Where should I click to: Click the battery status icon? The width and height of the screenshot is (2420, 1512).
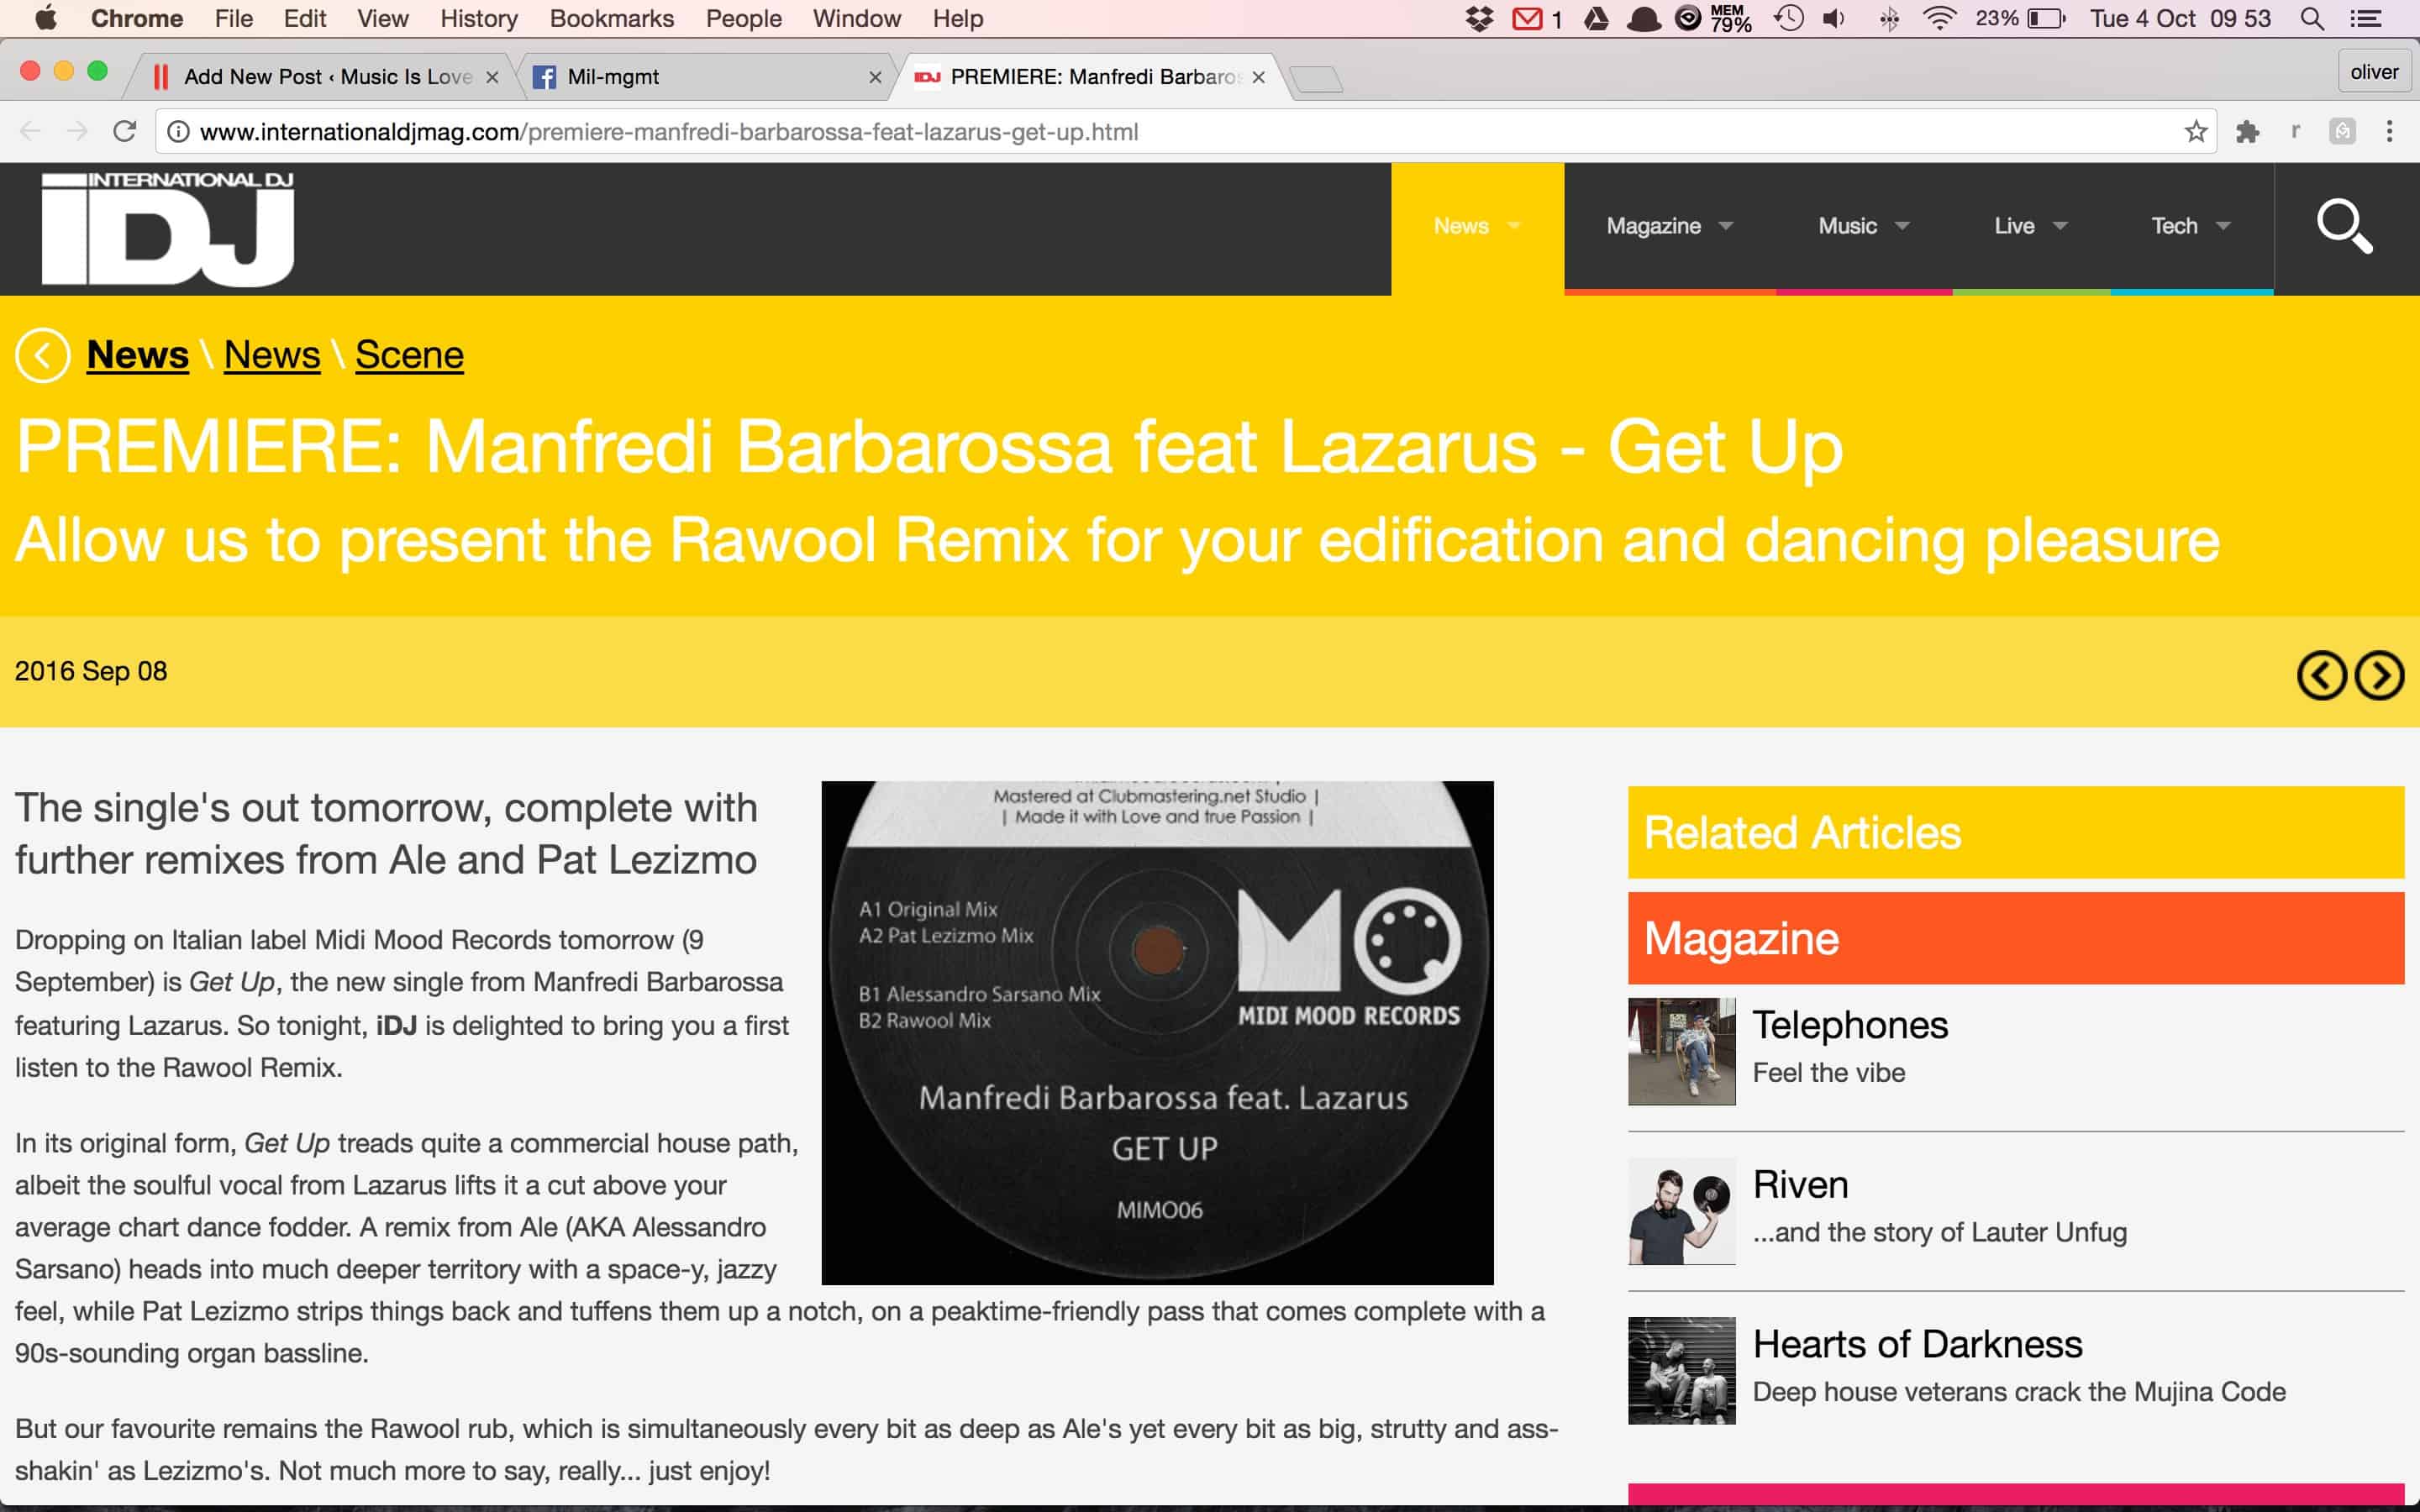(2046, 18)
